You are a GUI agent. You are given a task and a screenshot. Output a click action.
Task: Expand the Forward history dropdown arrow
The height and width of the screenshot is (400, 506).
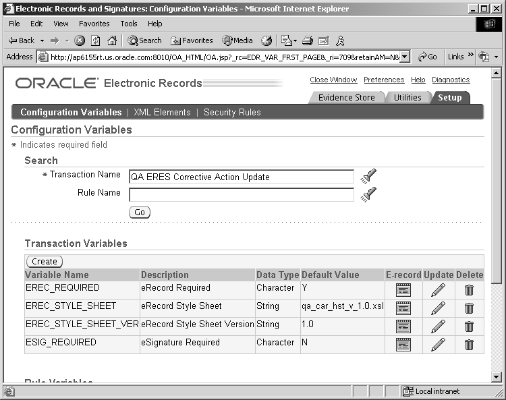click(67, 40)
